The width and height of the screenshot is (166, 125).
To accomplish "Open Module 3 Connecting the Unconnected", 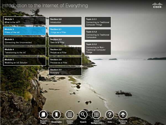I will (x=25, y=41).
